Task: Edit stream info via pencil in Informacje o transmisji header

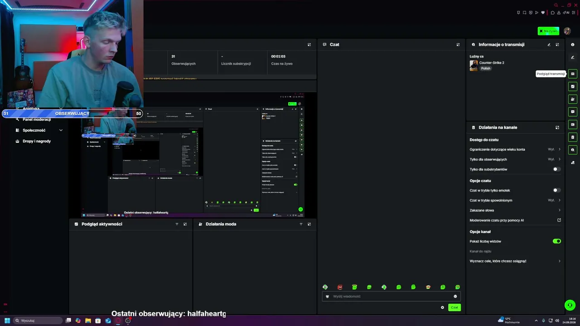Action: pos(549,44)
